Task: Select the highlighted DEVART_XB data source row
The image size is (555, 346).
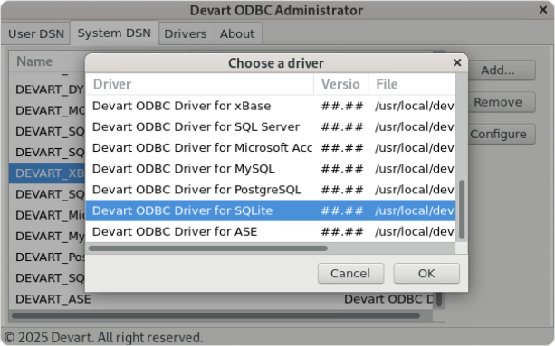Action: [47, 173]
